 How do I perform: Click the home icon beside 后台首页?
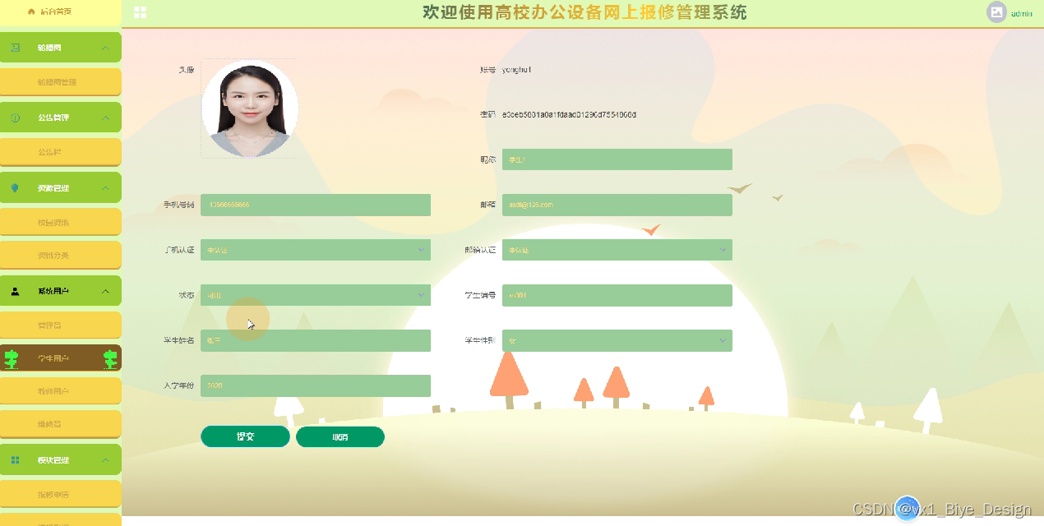click(x=31, y=12)
